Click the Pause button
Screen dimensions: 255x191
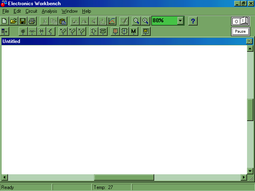click(240, 31)
